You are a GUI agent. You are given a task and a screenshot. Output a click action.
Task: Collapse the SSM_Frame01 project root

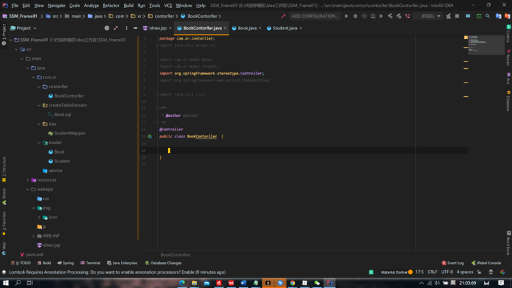[11, 40]
